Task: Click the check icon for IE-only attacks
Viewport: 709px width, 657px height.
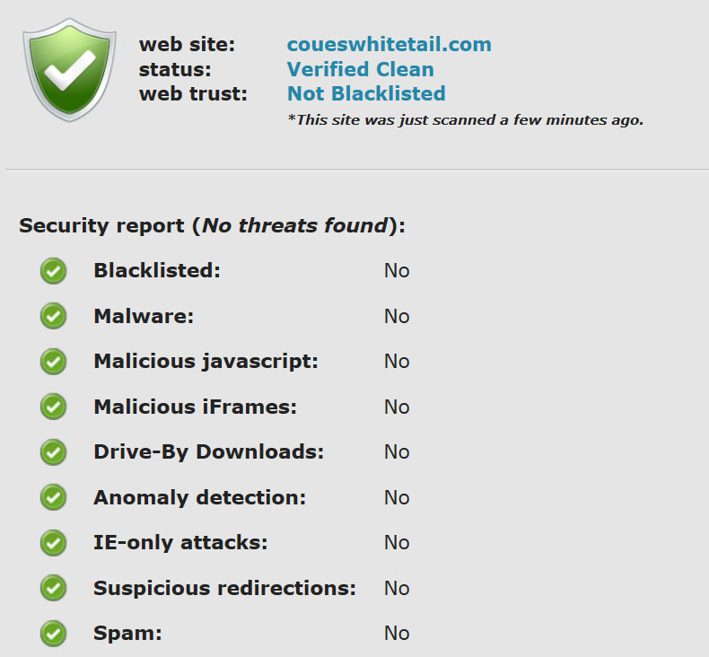Action: (x=53, y=543)
